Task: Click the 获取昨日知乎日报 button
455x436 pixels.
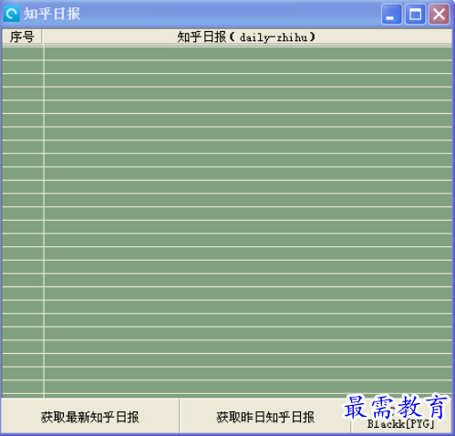Action: (x=265, y=416)
